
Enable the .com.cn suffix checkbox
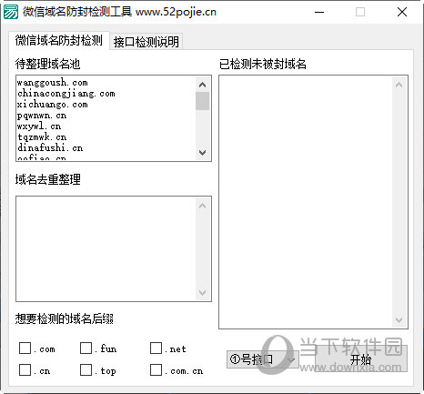[x=156, y=370]
